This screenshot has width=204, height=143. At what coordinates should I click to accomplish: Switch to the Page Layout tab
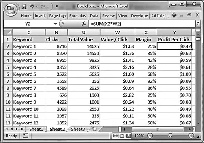point(58,16)
